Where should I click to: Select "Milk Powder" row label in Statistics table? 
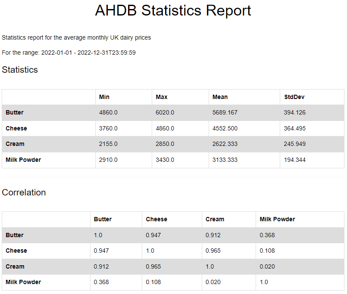23,160
